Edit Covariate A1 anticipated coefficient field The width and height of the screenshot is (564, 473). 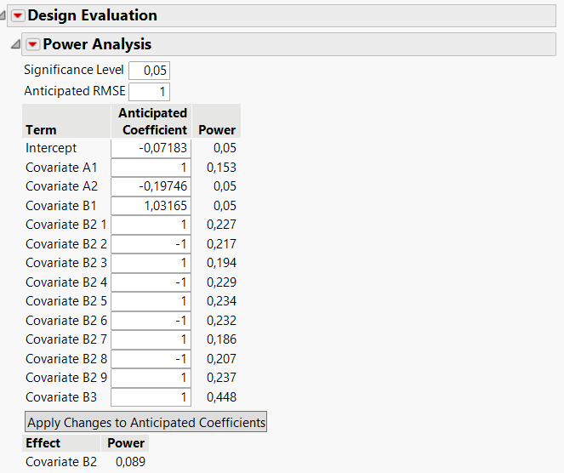point(151,168)
